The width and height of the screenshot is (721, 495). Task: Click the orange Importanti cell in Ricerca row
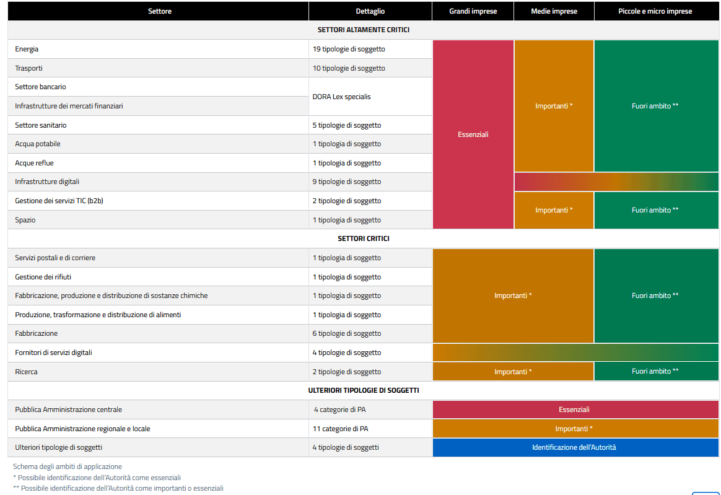click(513, 372)
